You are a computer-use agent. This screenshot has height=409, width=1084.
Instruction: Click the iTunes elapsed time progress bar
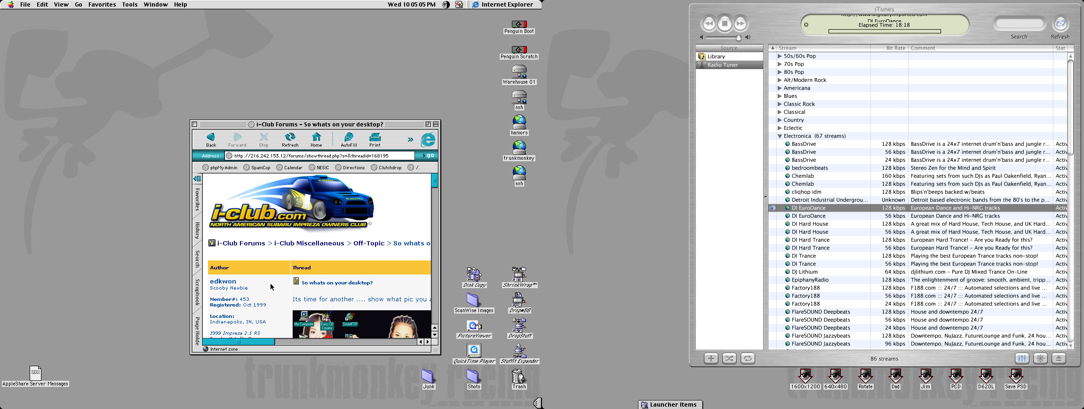tap(885, 31)
